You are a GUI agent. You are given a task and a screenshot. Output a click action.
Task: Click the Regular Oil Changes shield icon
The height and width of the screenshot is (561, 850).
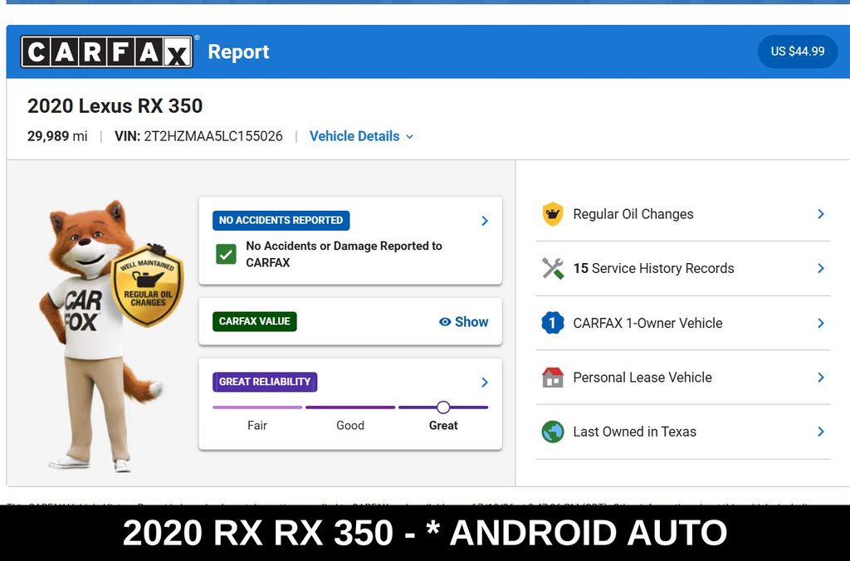(x=552, y=214)
